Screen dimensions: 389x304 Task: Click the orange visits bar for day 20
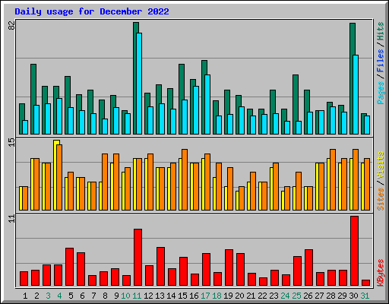(x=242, y=198)
